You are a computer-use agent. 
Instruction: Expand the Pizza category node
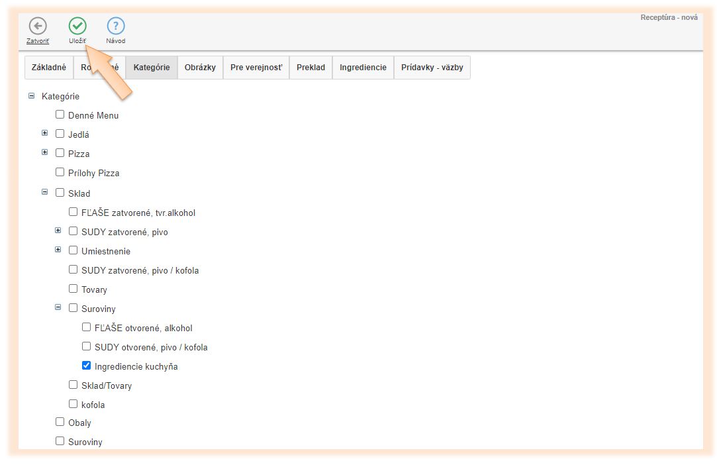pos(45,152)
